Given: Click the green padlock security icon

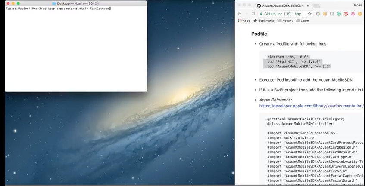Looking at the screenshot, I should (x=261, y=14).
